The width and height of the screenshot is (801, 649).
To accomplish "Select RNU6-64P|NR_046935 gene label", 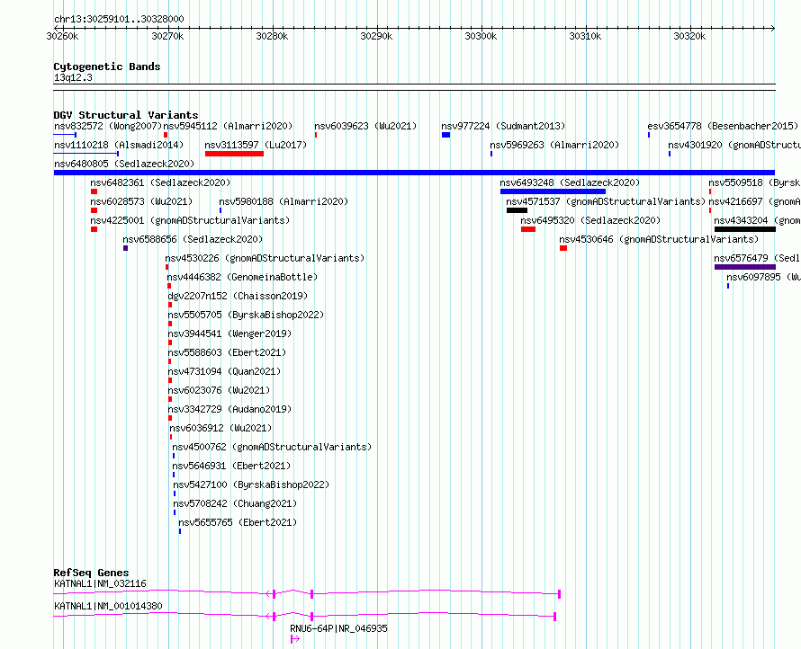I will (338, 628).
